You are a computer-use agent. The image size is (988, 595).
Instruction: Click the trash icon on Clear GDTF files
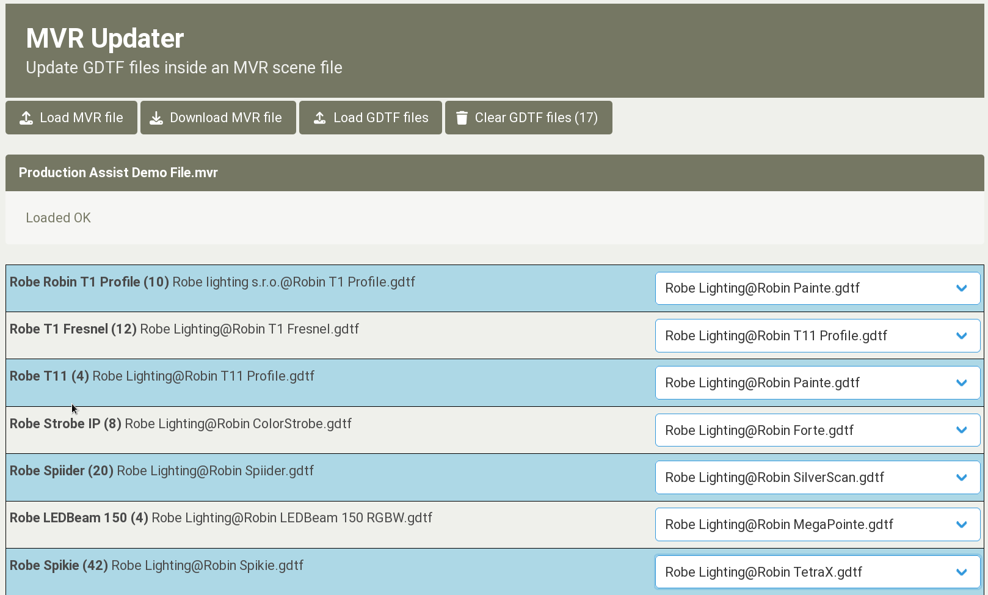462,118
